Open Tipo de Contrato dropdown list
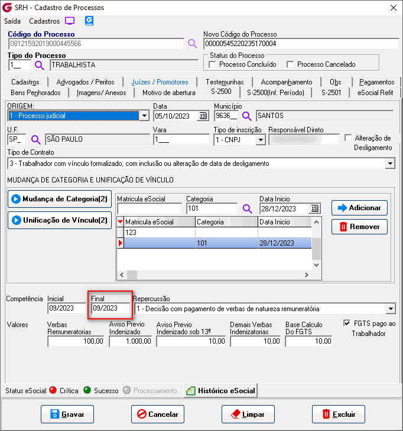This screenshot has width=403, height=431. pos(389,164)
